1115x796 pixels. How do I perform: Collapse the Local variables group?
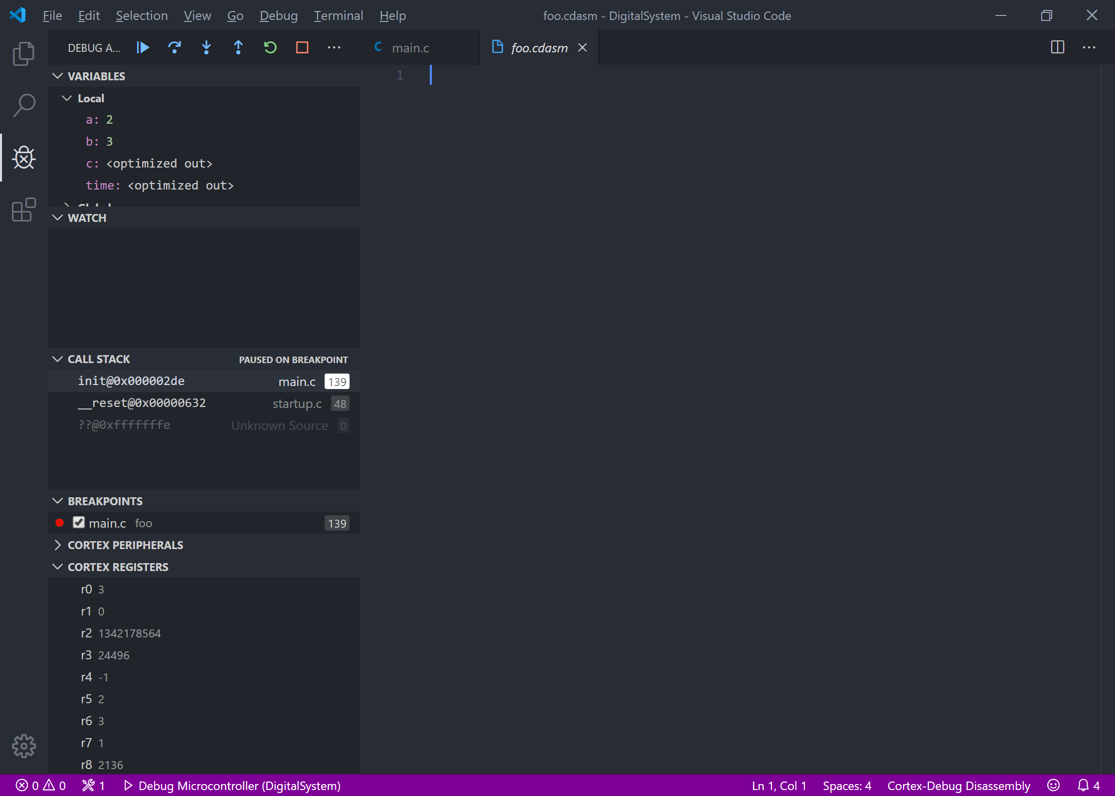pos(67,98)
